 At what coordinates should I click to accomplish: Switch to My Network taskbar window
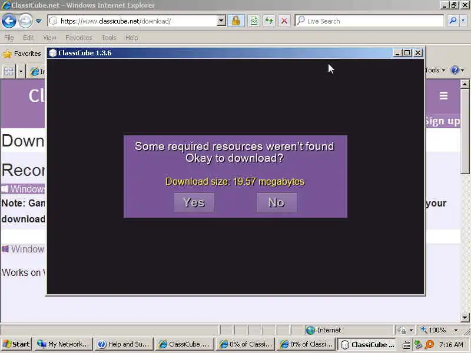tap(63, 344)
